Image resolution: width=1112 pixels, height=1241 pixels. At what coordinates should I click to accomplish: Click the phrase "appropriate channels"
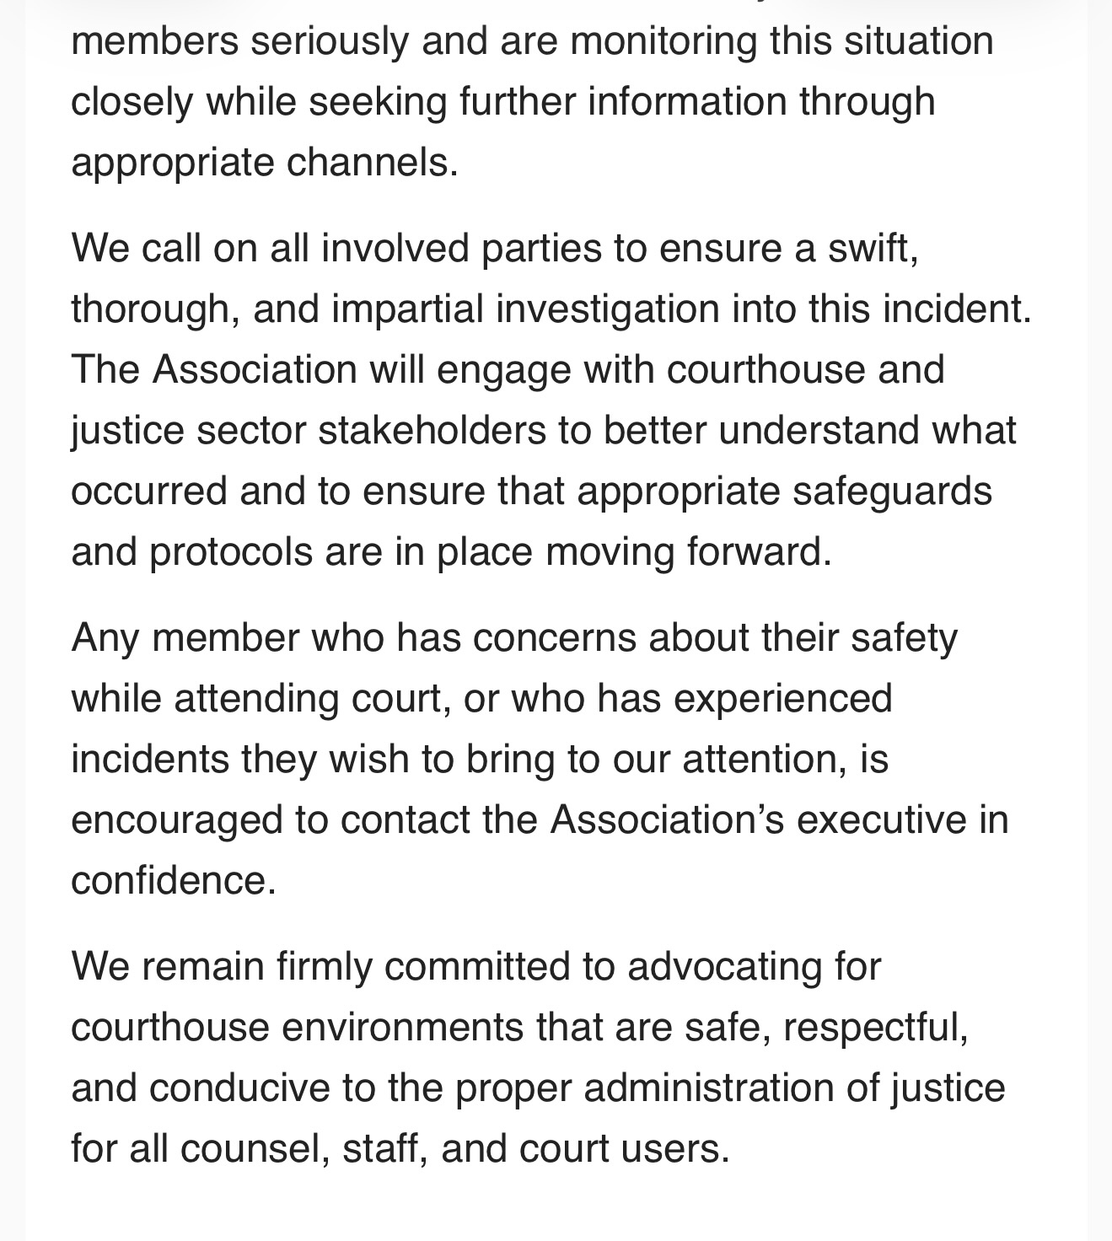point(263,163)
